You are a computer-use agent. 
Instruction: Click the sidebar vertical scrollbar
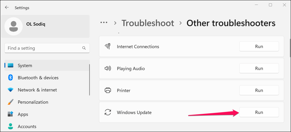click(x=90, y=80)
